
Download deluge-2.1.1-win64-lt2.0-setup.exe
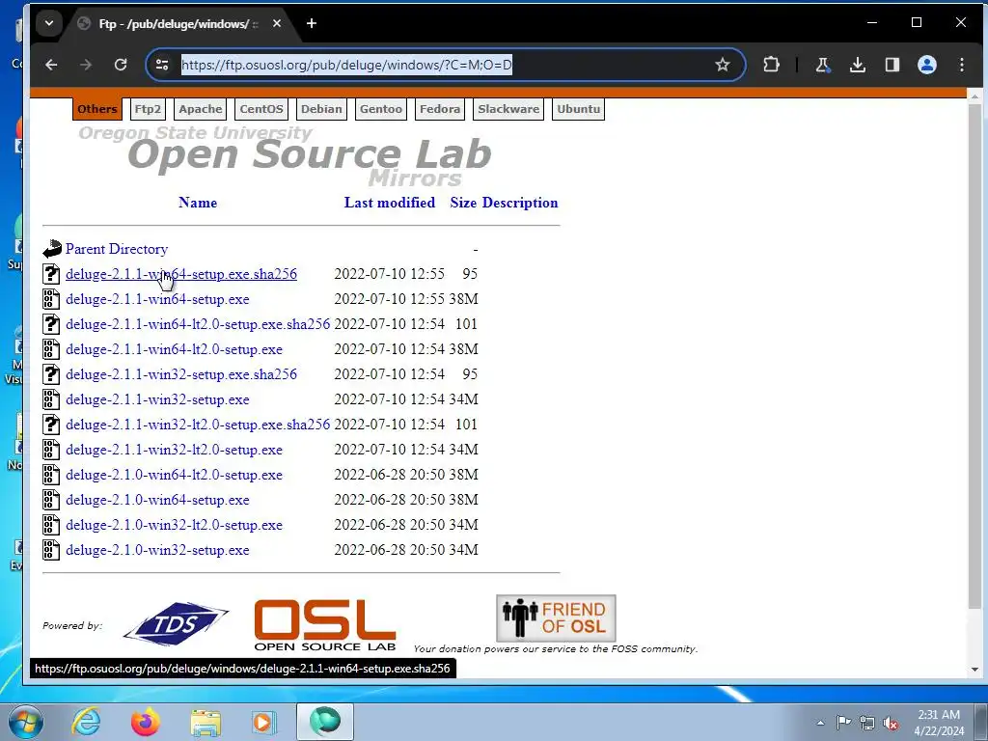174,349
